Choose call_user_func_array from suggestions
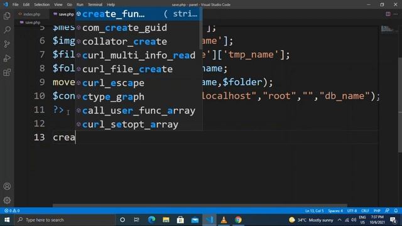The height and width of the screenshot is (226, 402). point(138,110)
